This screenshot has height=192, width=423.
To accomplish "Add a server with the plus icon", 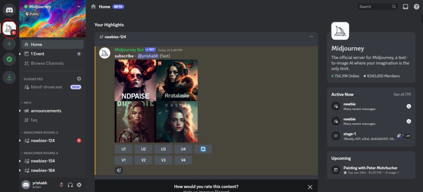I will click(x=9, y=44).
